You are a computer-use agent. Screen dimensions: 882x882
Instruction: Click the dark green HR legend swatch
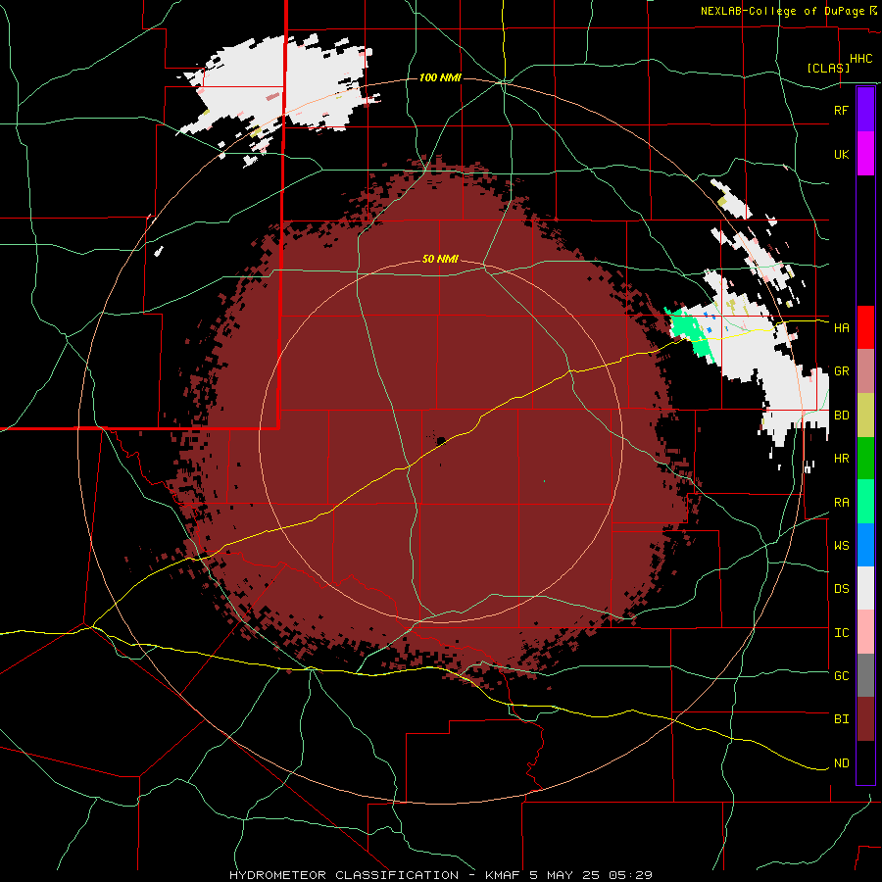(x=865, y=459)
